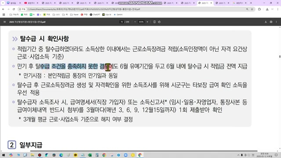
Task: Download the PDF from viewer toolbar
Action: (266, 22)
